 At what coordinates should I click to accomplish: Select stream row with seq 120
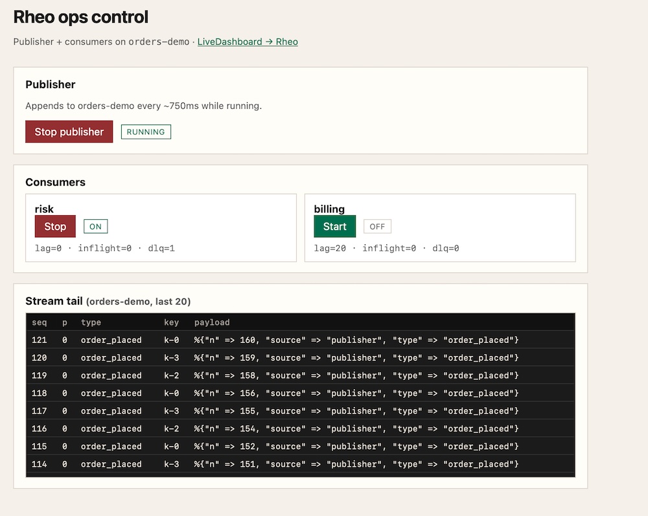tap(301, 358)
